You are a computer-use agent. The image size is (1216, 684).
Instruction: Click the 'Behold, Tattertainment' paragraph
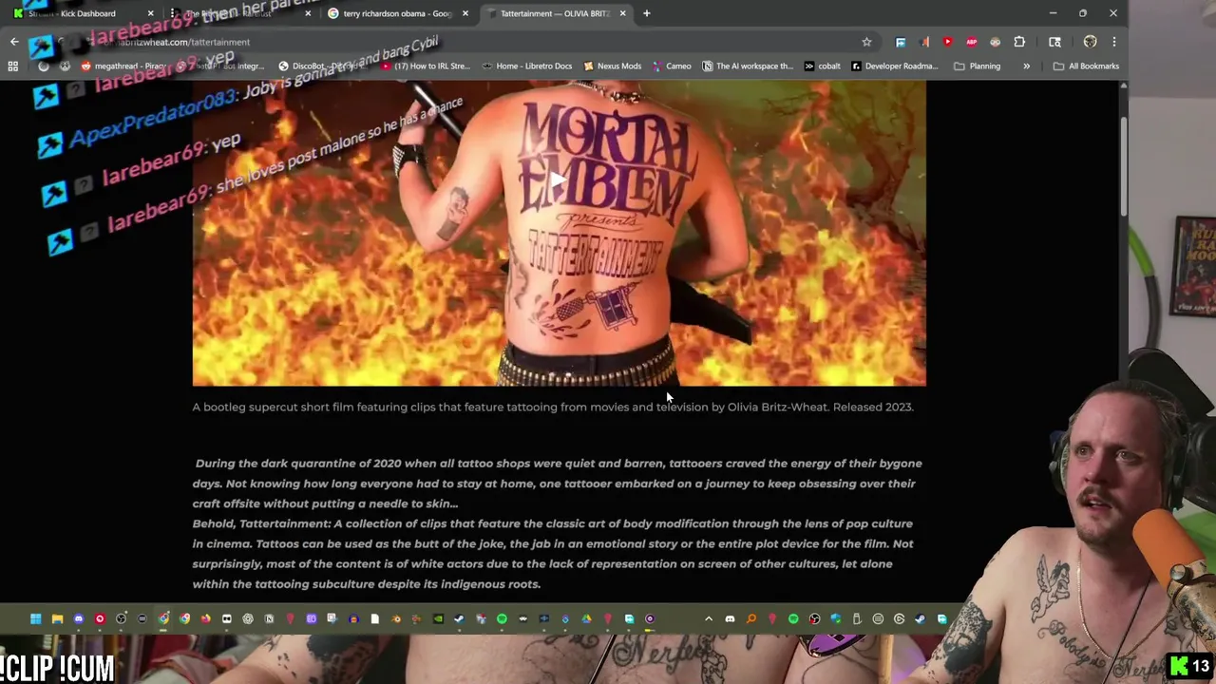click(x=553, y=554)
